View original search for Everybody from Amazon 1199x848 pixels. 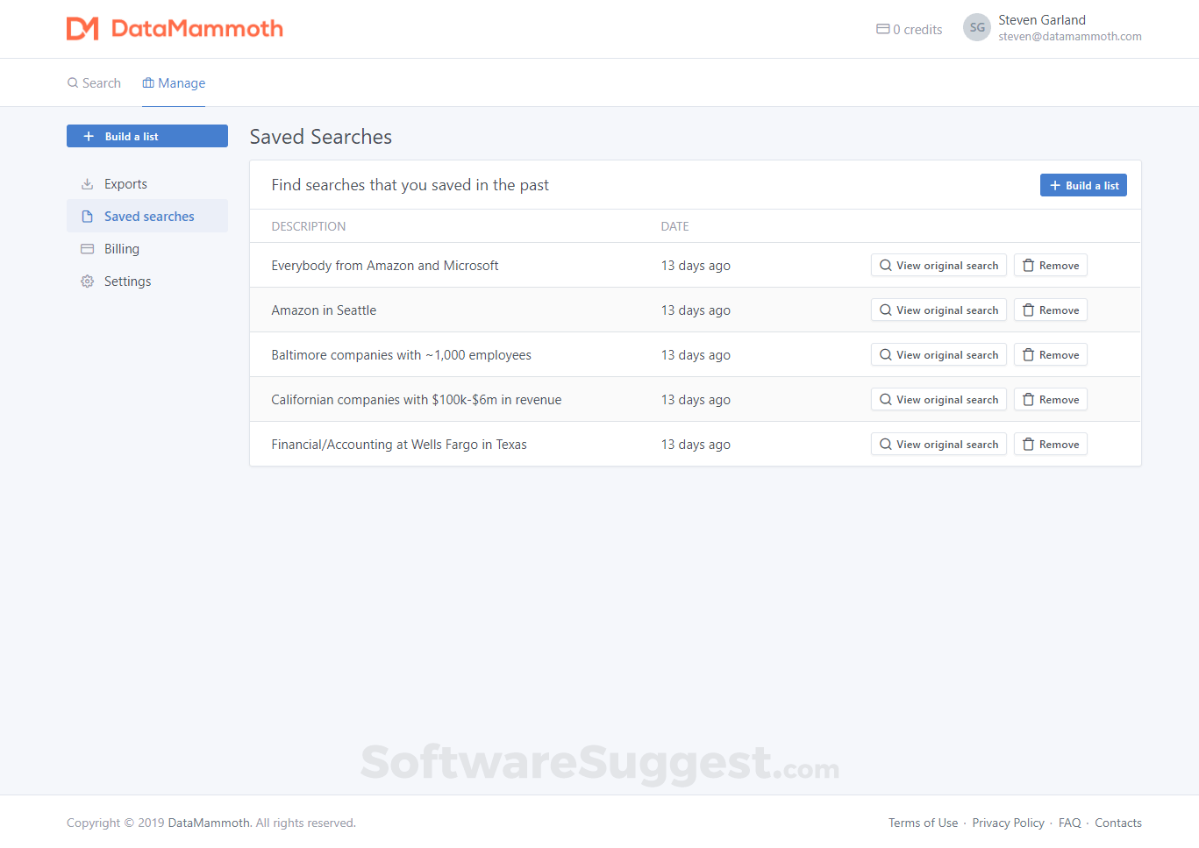point(939,266)
